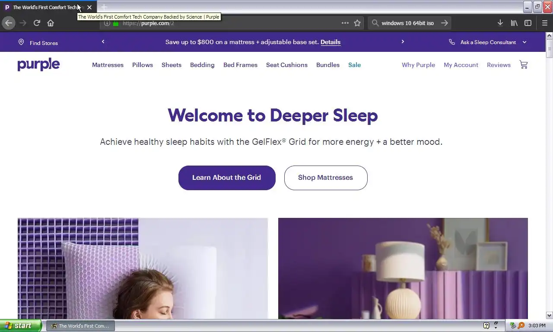The width and height of the screenshot is (553, 332).
Task: Open the site information icon in address bar
Action: pos(107,23)
